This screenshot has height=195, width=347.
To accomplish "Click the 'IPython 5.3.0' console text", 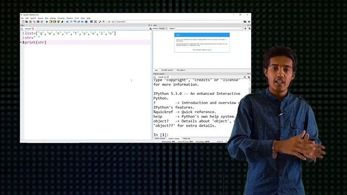I will [168, 94].
